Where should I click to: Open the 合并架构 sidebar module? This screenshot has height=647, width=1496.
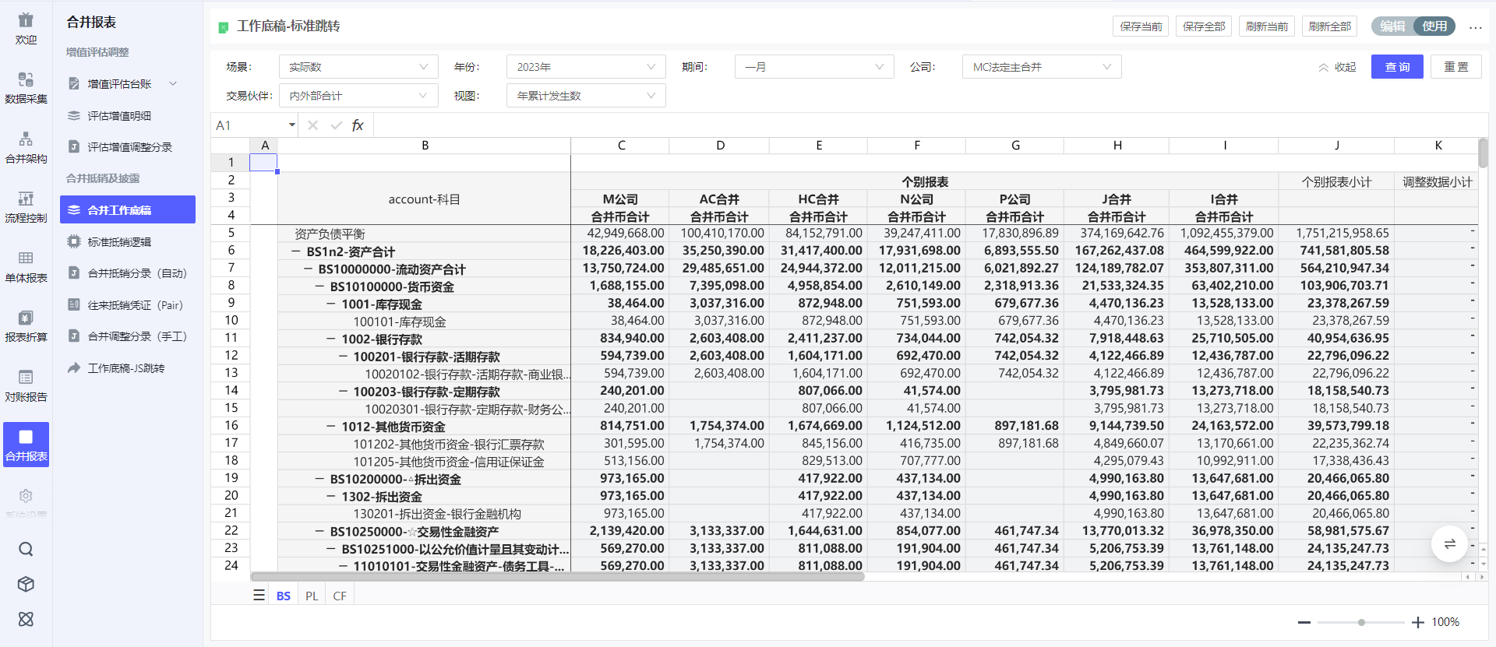pyautogui.click(x=26, y=147)
